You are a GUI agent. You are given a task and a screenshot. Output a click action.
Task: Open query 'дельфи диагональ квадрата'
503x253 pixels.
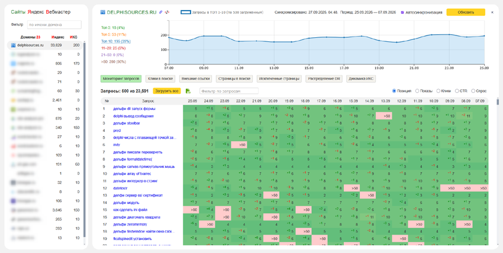pos(136,218)
